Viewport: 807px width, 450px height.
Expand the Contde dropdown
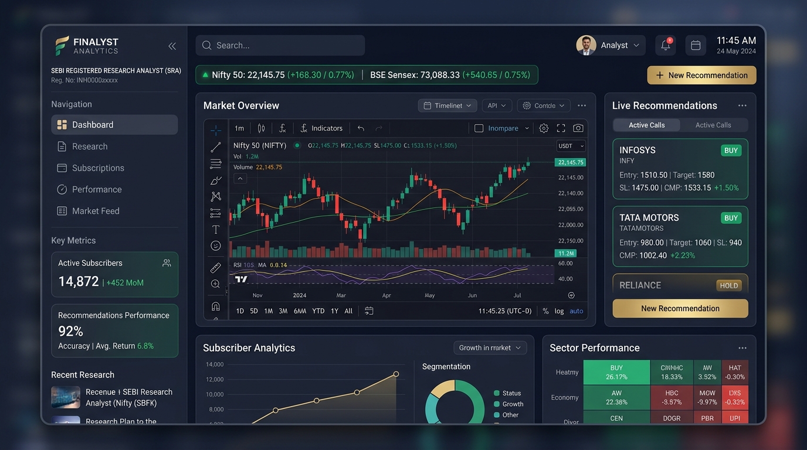click(x=544, y=105)
